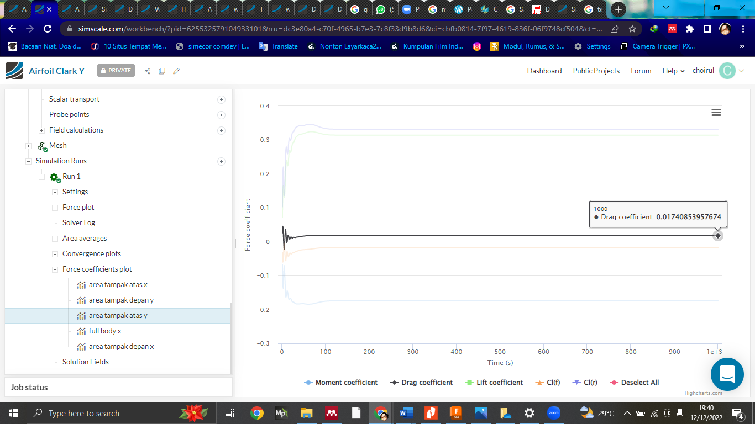
Task: Click the duplicate project icon
Action: 161,71
